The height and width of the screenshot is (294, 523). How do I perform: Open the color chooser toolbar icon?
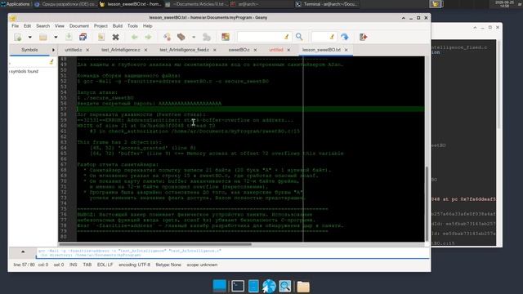tap(226, 37)
